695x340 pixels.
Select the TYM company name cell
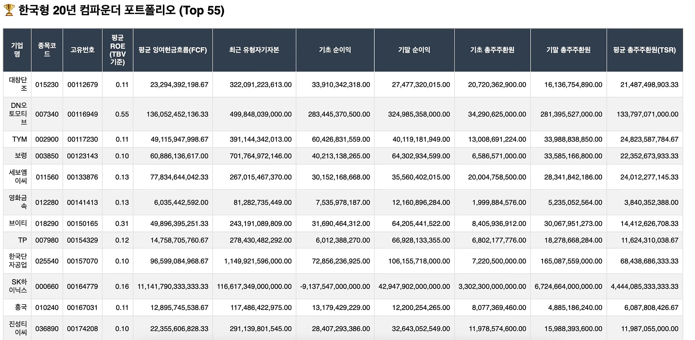(20, 139)
